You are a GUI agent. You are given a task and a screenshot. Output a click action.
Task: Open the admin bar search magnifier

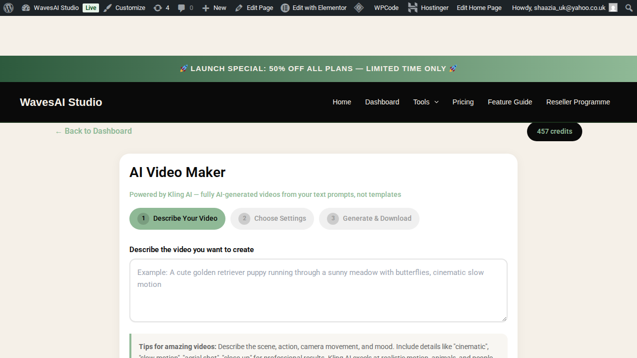pos(629,8)
